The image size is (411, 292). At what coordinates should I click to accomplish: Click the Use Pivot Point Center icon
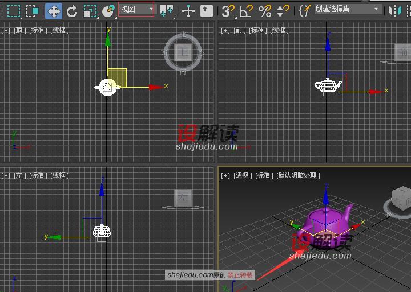(167, 11)
